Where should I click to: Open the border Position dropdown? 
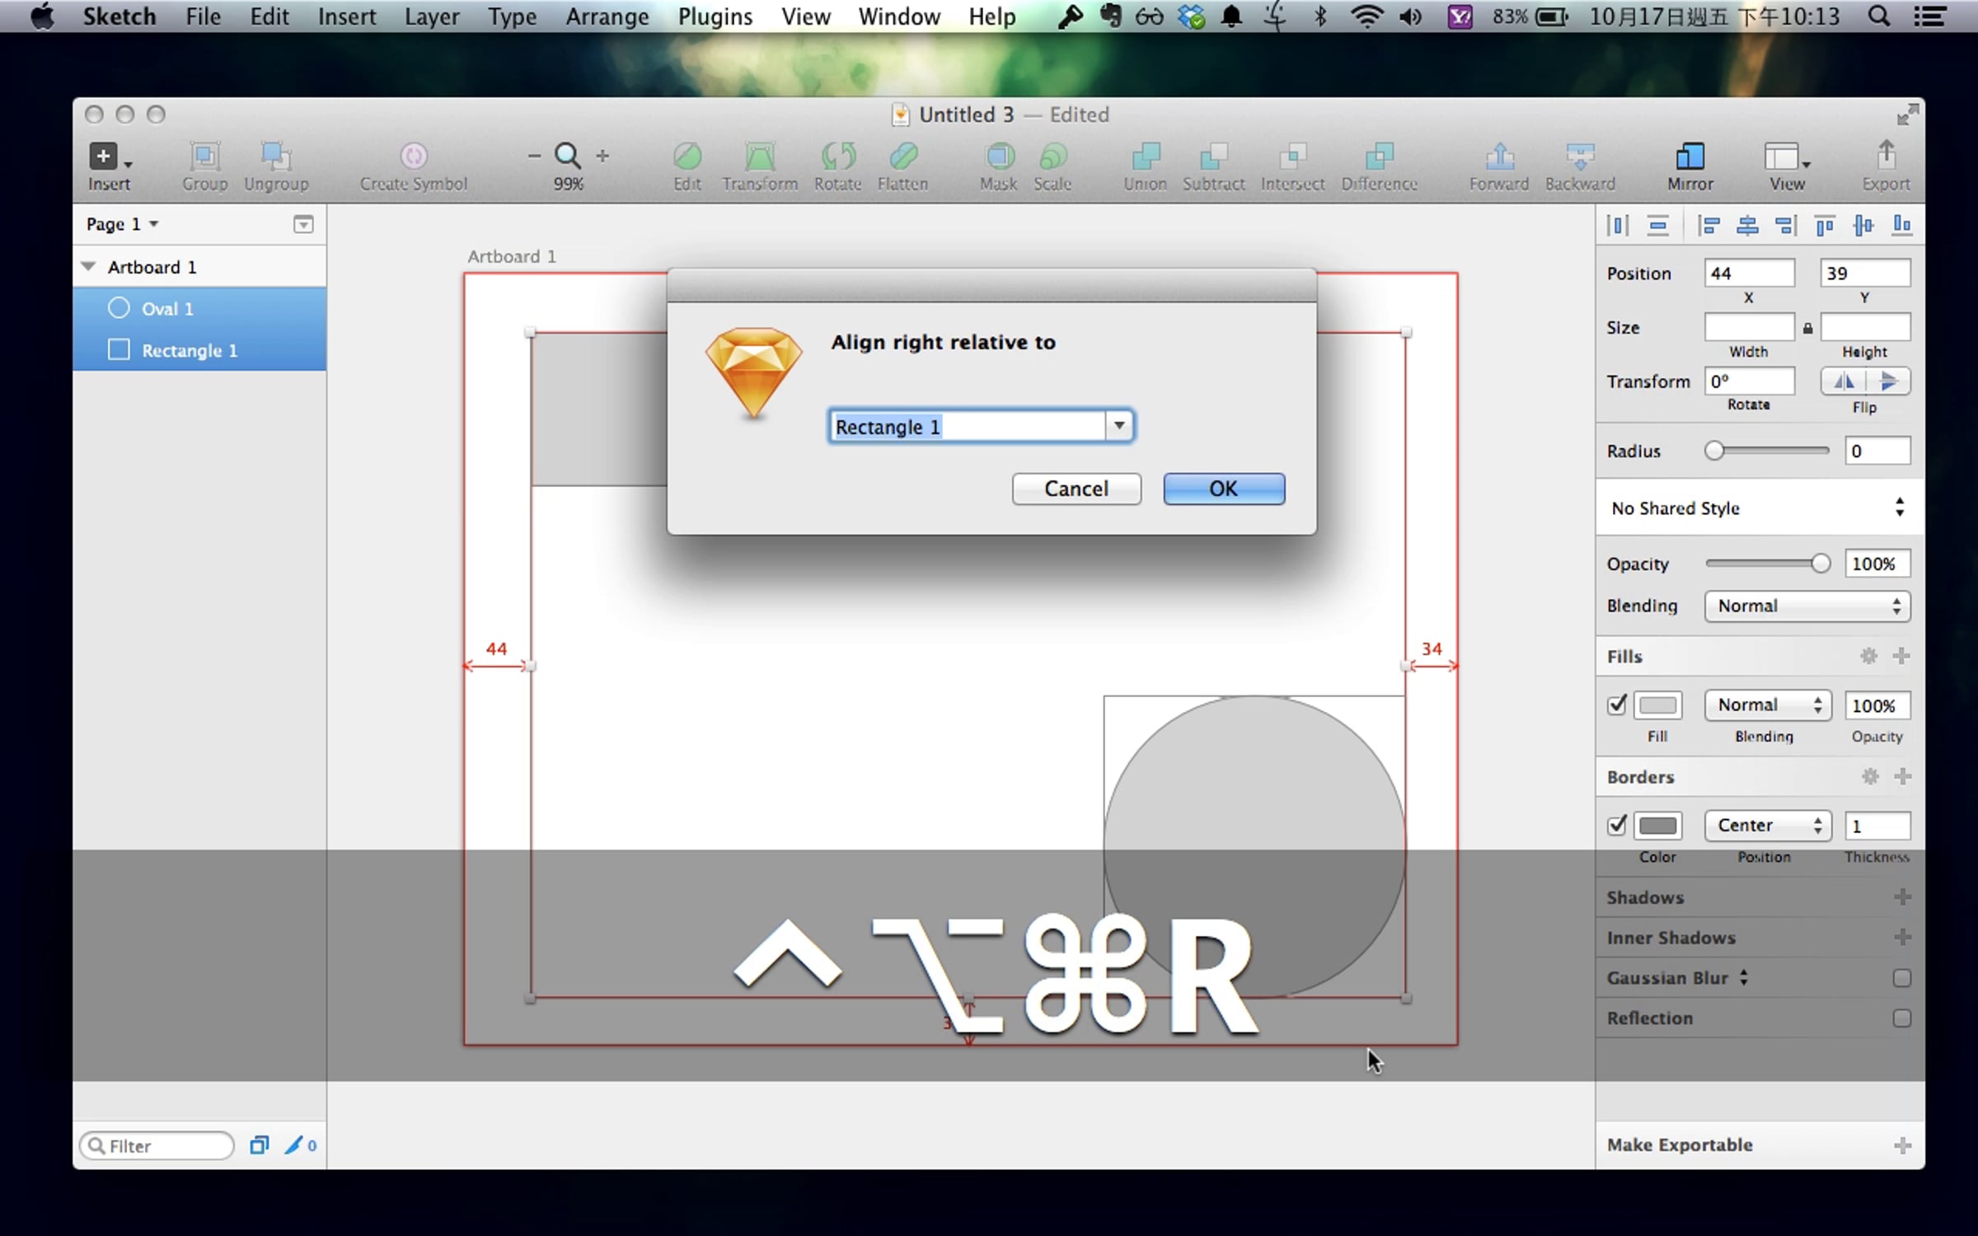tap(1768, 826)
